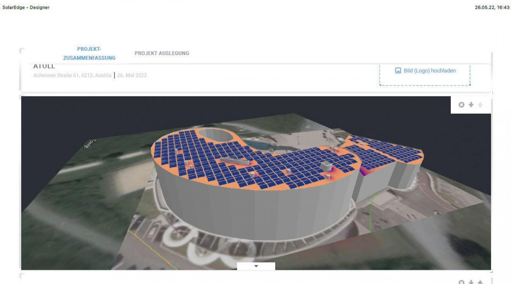Move the next bottom section down
Viewport: 511px width, 284px height.
pos(471,282)
